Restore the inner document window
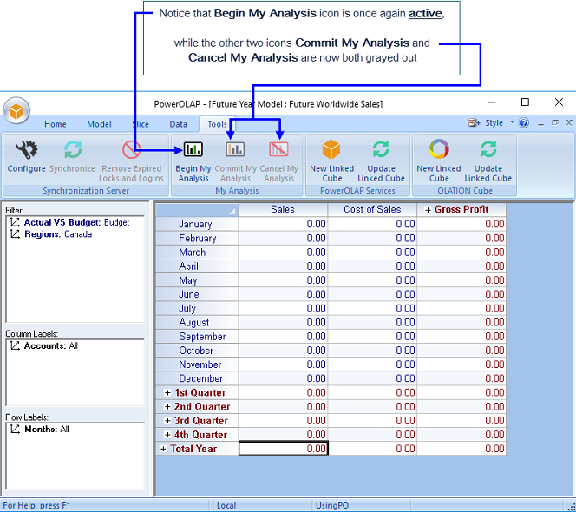This screenshot has height=512, width=576. tap(554, 122)
